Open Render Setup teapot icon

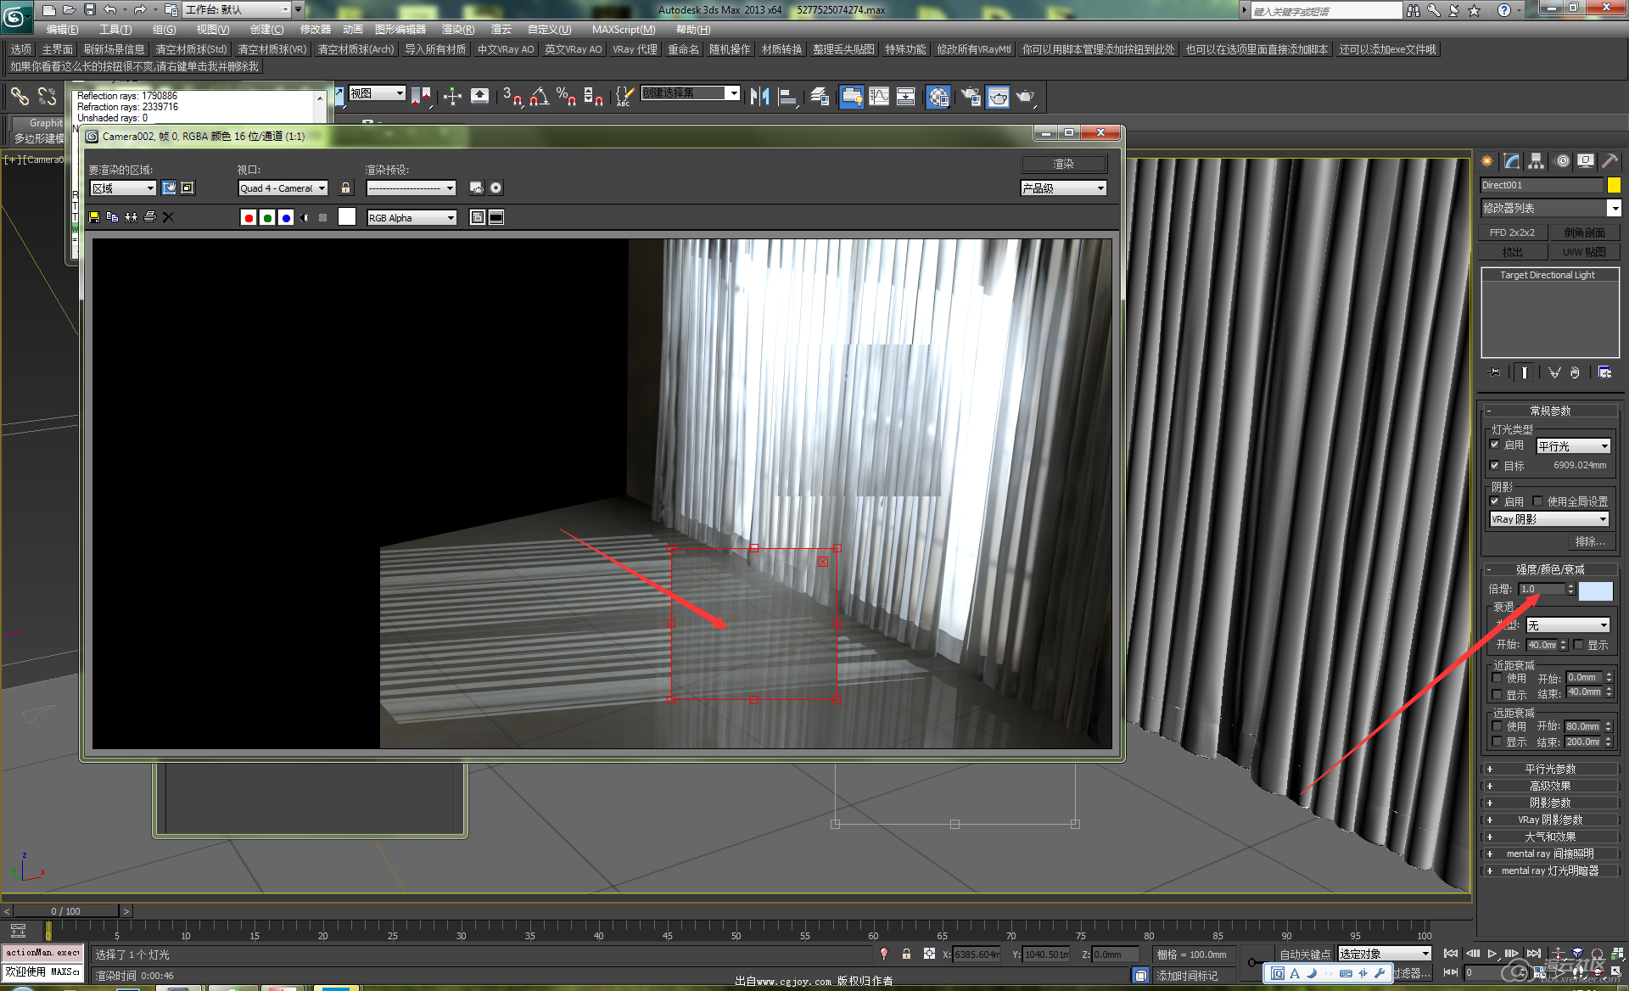971,97
